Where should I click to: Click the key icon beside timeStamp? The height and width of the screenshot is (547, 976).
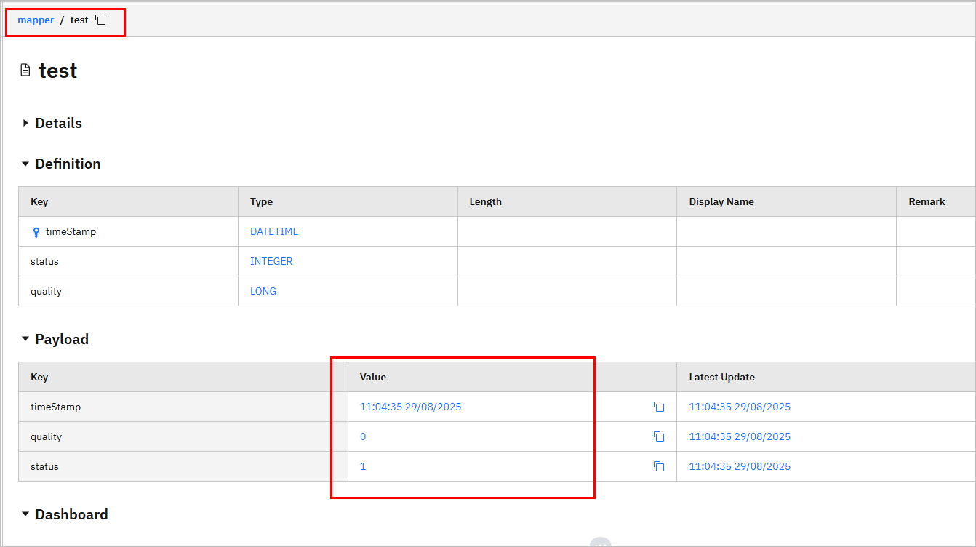36,232
